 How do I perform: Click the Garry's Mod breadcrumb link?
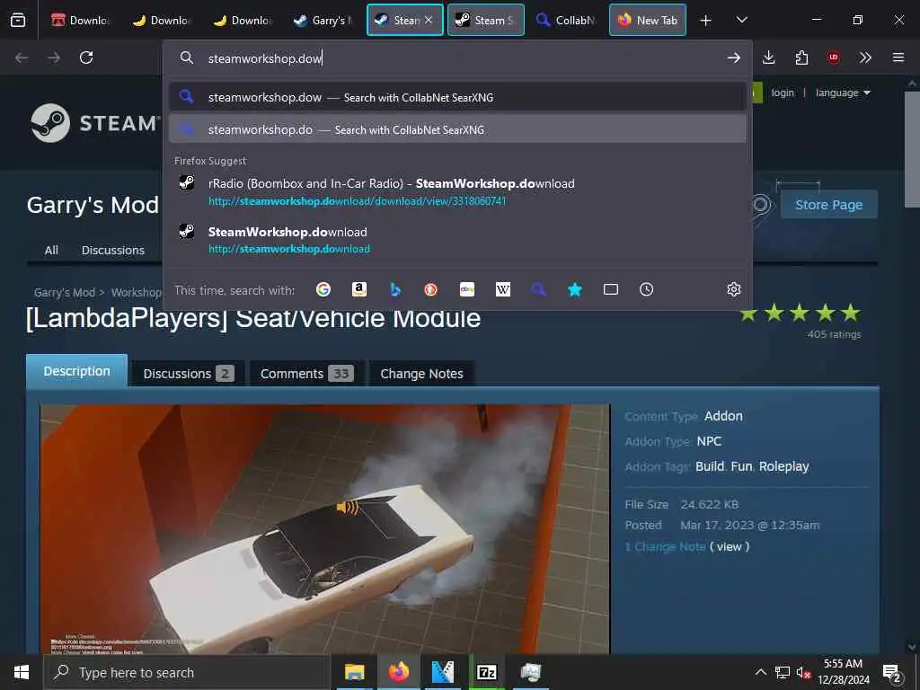coord(65,292)
